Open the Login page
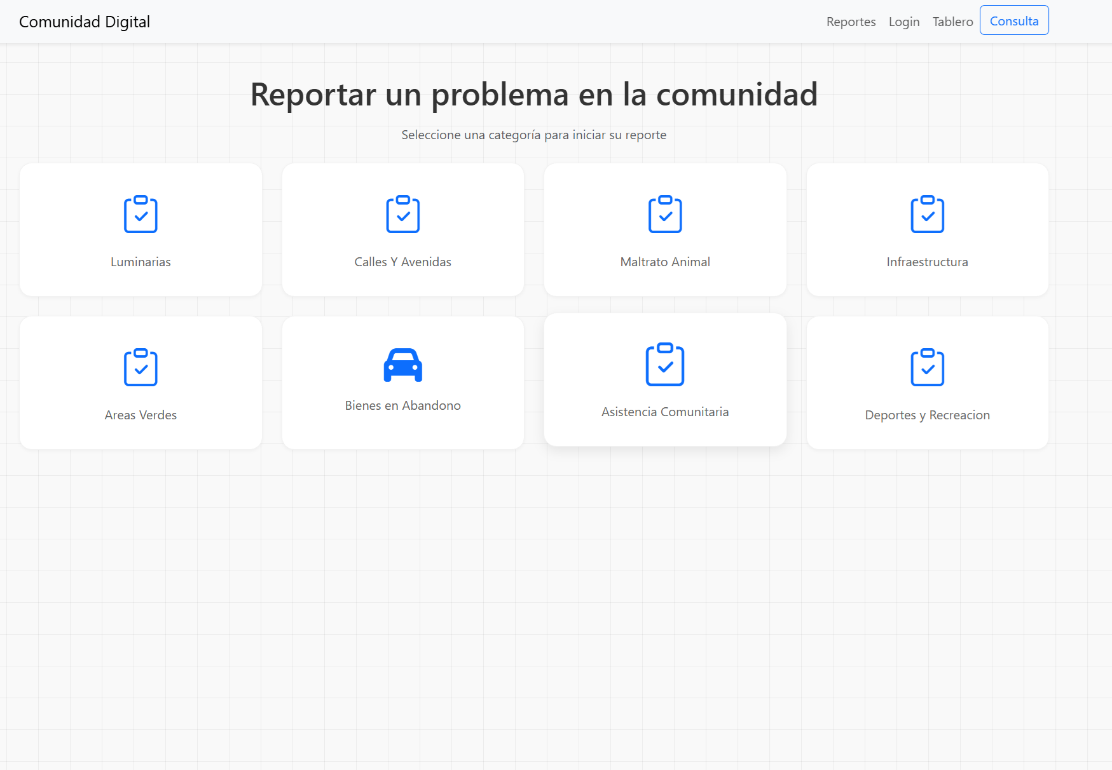The width and height of the screenshot is (1112, 770). [903, 22]
